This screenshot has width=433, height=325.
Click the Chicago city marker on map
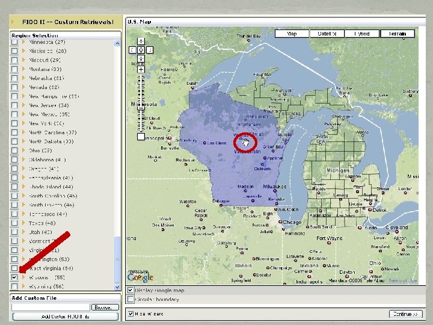[280, 222]
